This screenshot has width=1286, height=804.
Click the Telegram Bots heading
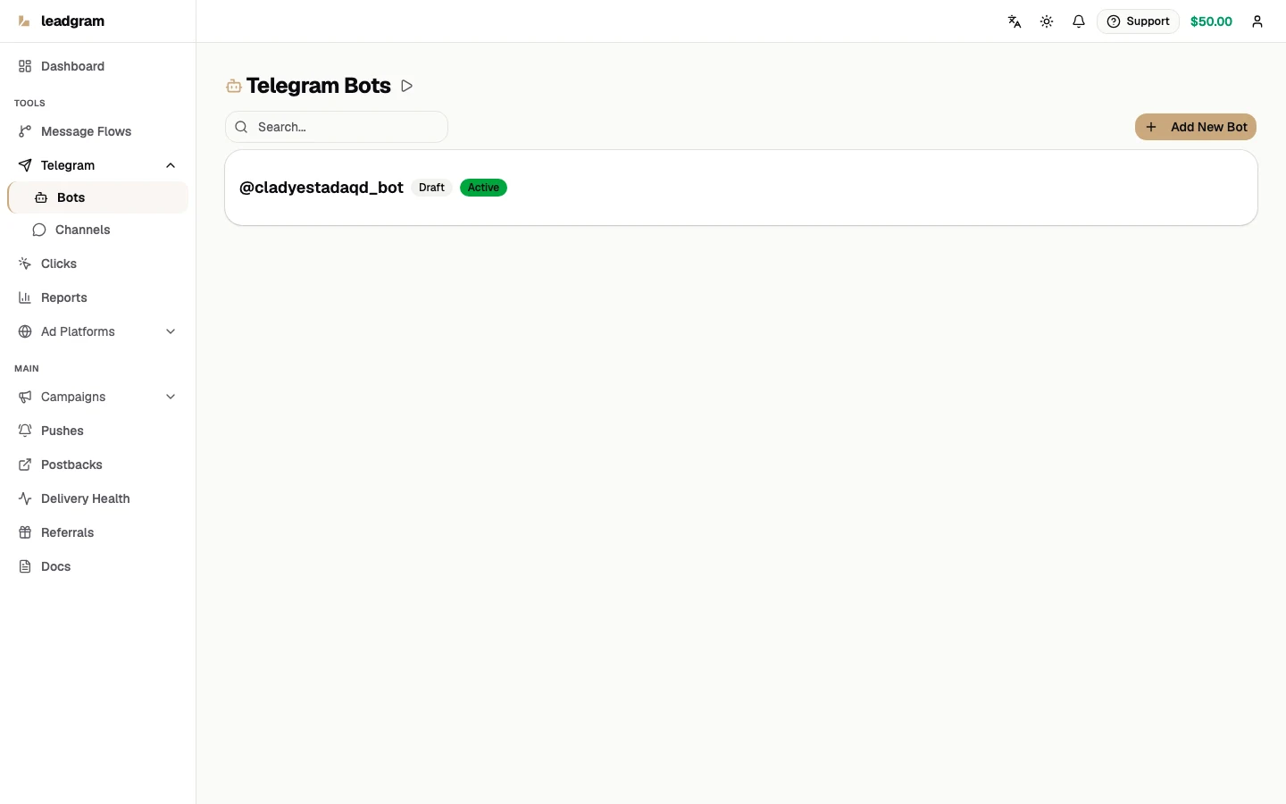[319, 86]
